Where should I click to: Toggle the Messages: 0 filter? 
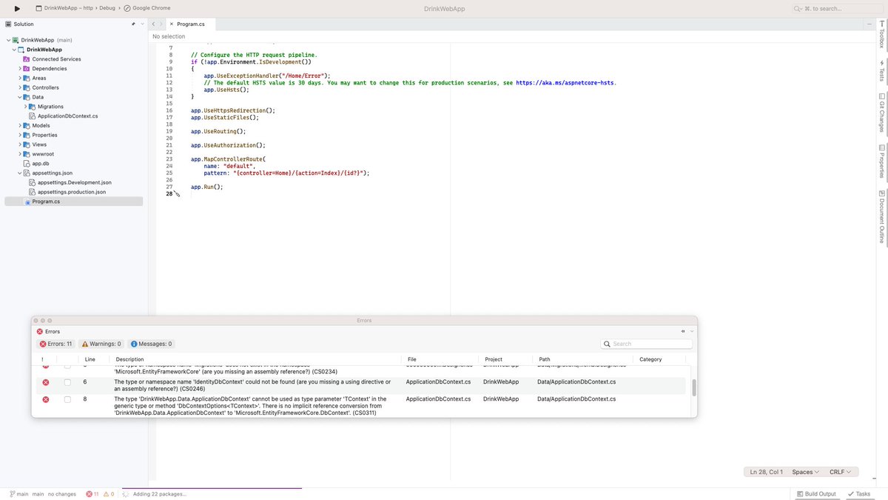pos(151,344)
